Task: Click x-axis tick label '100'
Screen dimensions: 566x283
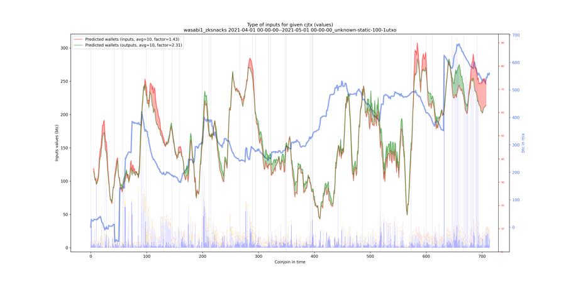Action: (146, 255)
